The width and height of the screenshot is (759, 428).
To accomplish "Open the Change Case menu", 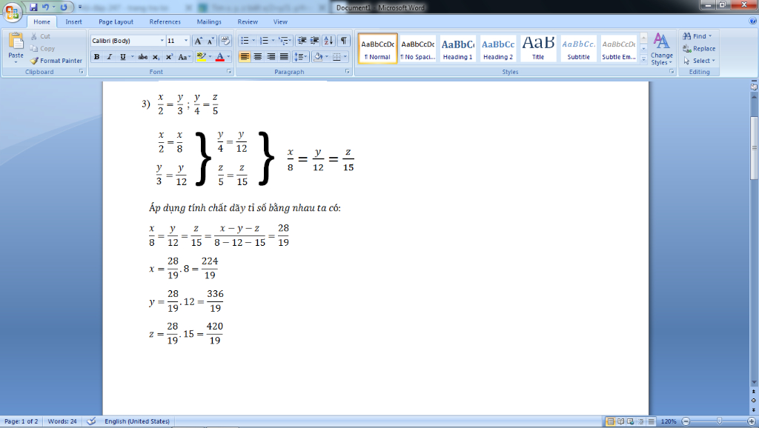I will click(x=184, y=57).
